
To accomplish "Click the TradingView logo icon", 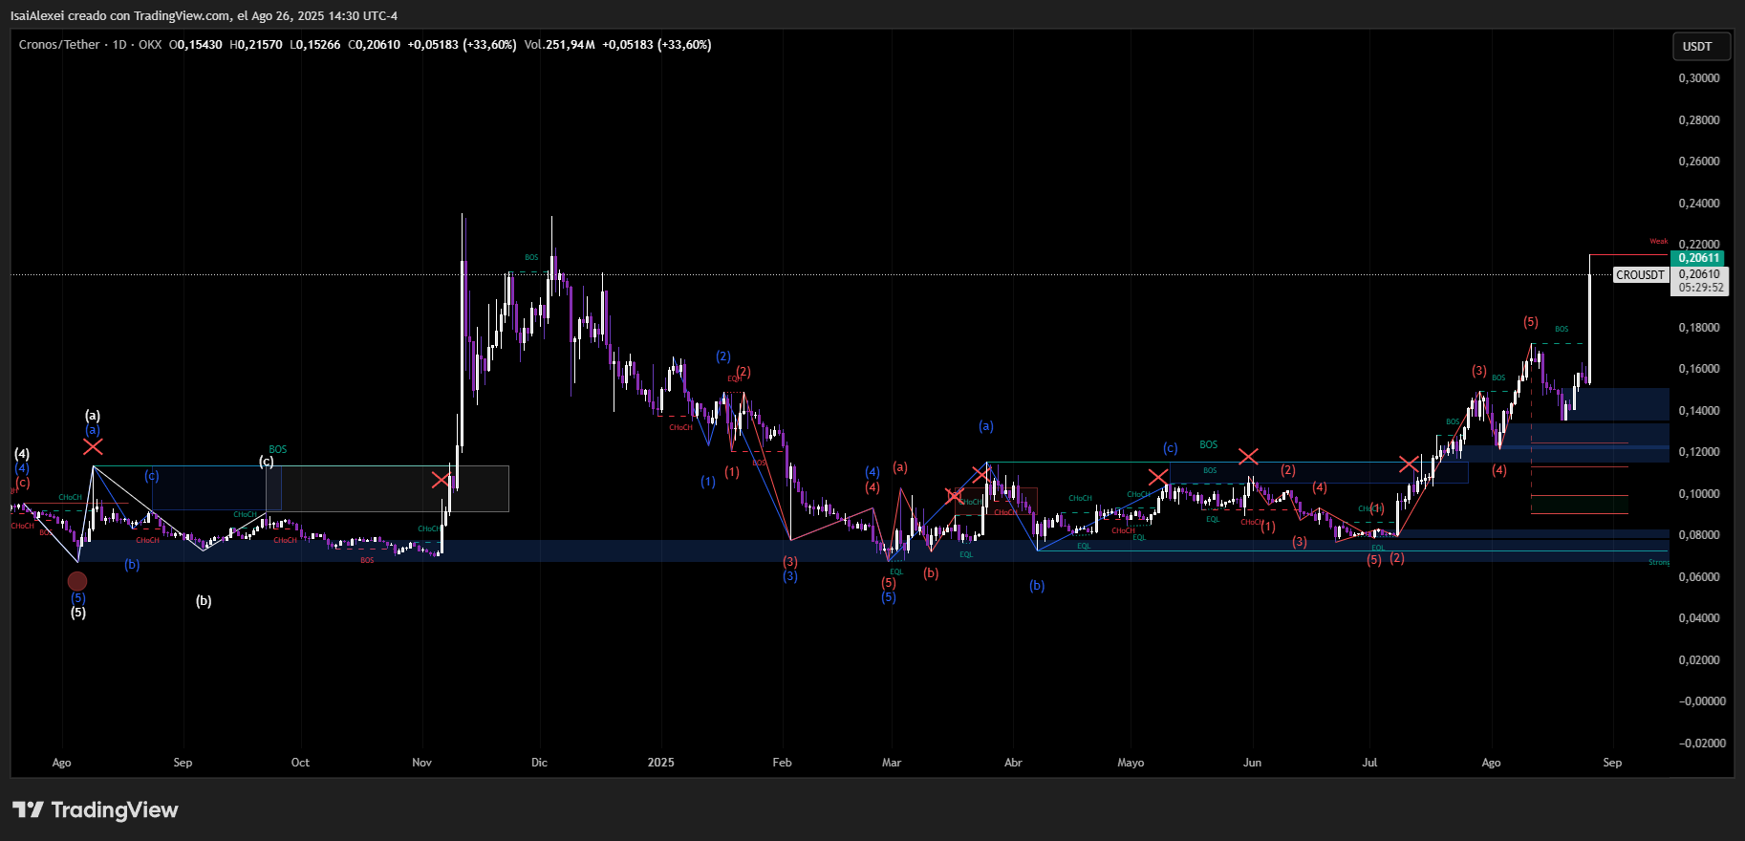I will point(28,810).
